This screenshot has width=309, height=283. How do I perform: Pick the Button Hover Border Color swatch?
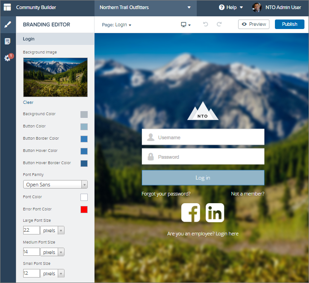click(84, 163)
